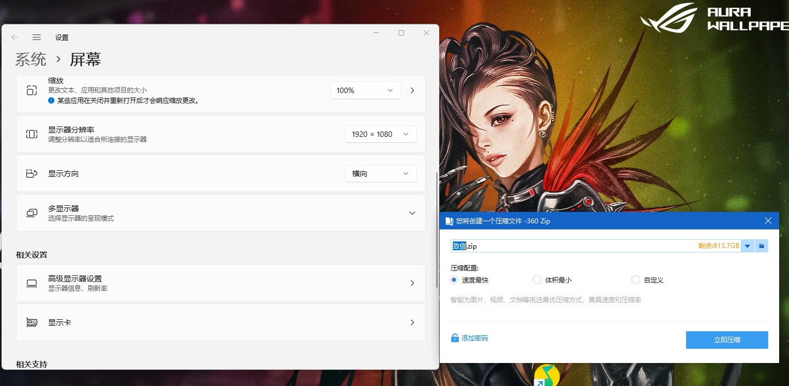Screen dimensions: 789x386
Task: Select the 体积最小 compression option
Action: point(537,280)
